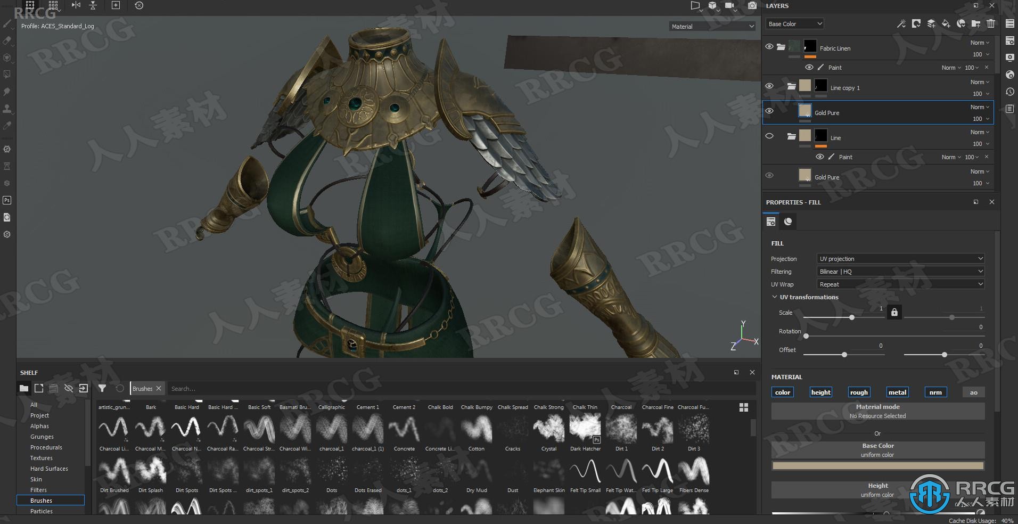1018x524 pixels.
Task: Toggle horizontal symmetry mirror icon
Action: (x=76, y=5)
